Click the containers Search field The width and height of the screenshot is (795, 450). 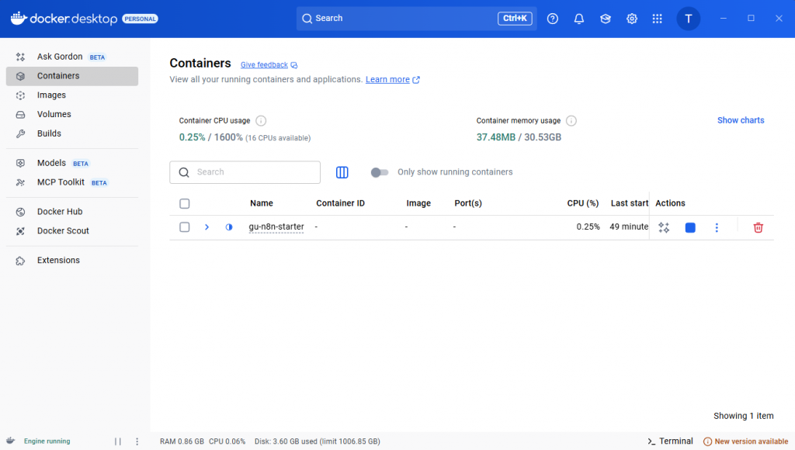tap(245, 172)
